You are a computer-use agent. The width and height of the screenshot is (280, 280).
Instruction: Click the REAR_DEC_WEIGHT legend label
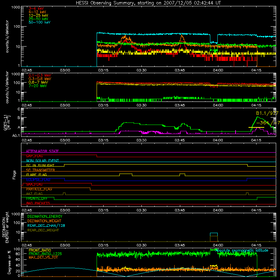pos(43,230)
